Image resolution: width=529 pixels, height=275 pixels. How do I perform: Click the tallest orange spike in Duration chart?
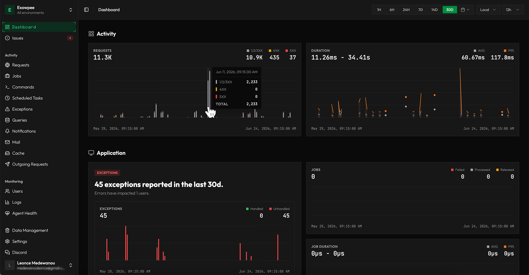(x=460, y=92)
